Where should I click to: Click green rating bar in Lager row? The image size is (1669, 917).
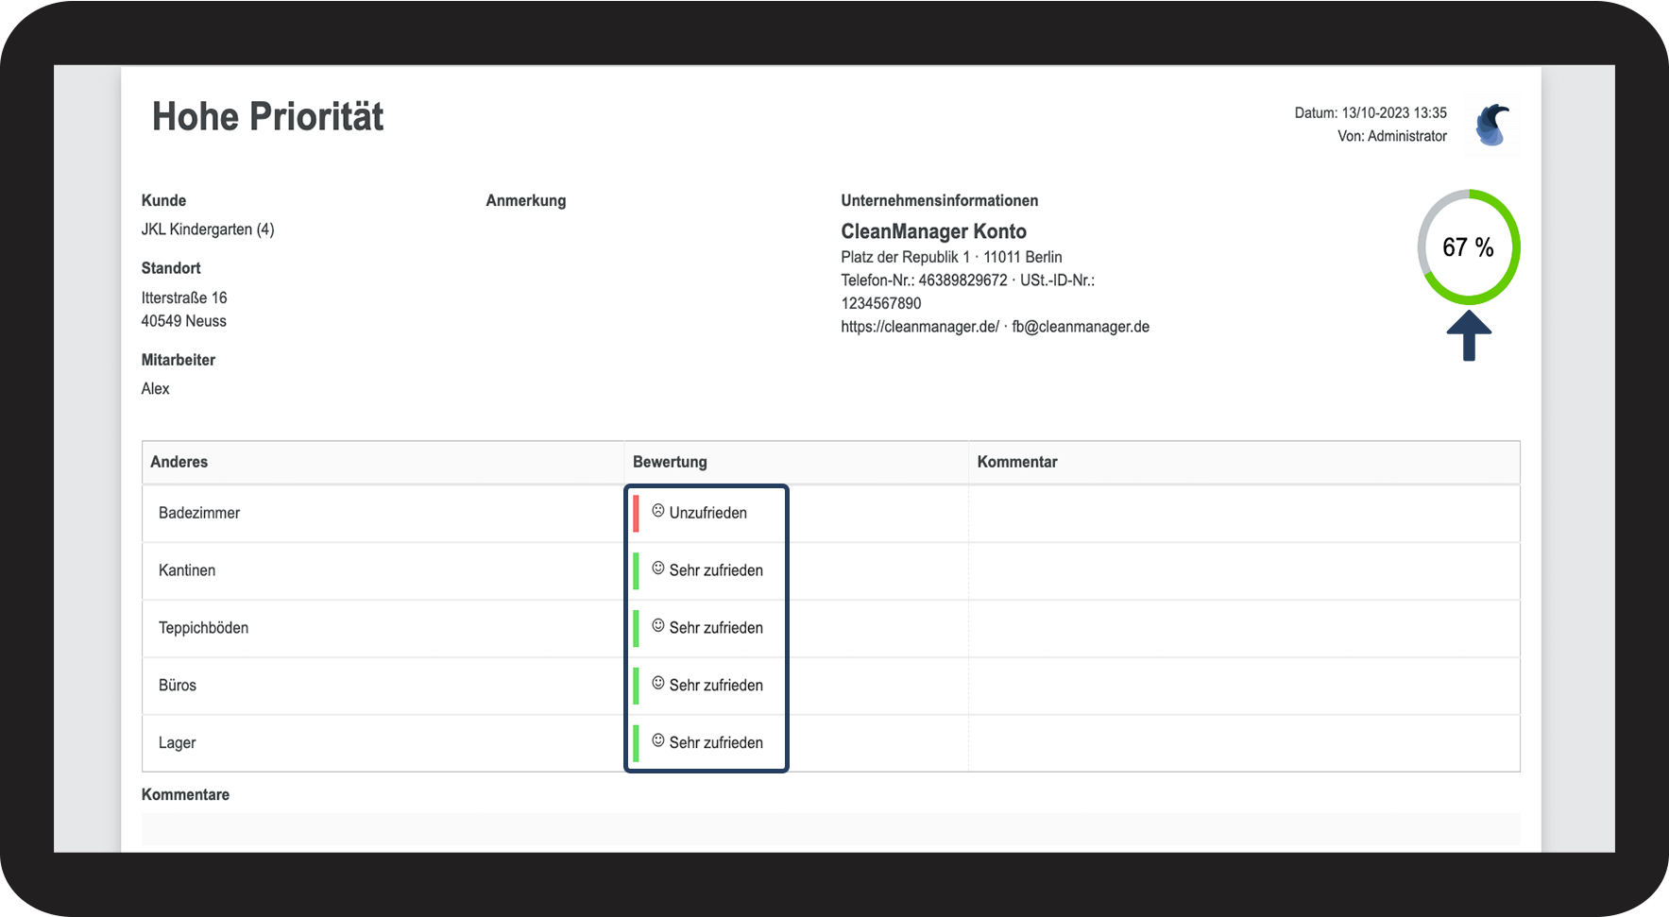point(637,743)
